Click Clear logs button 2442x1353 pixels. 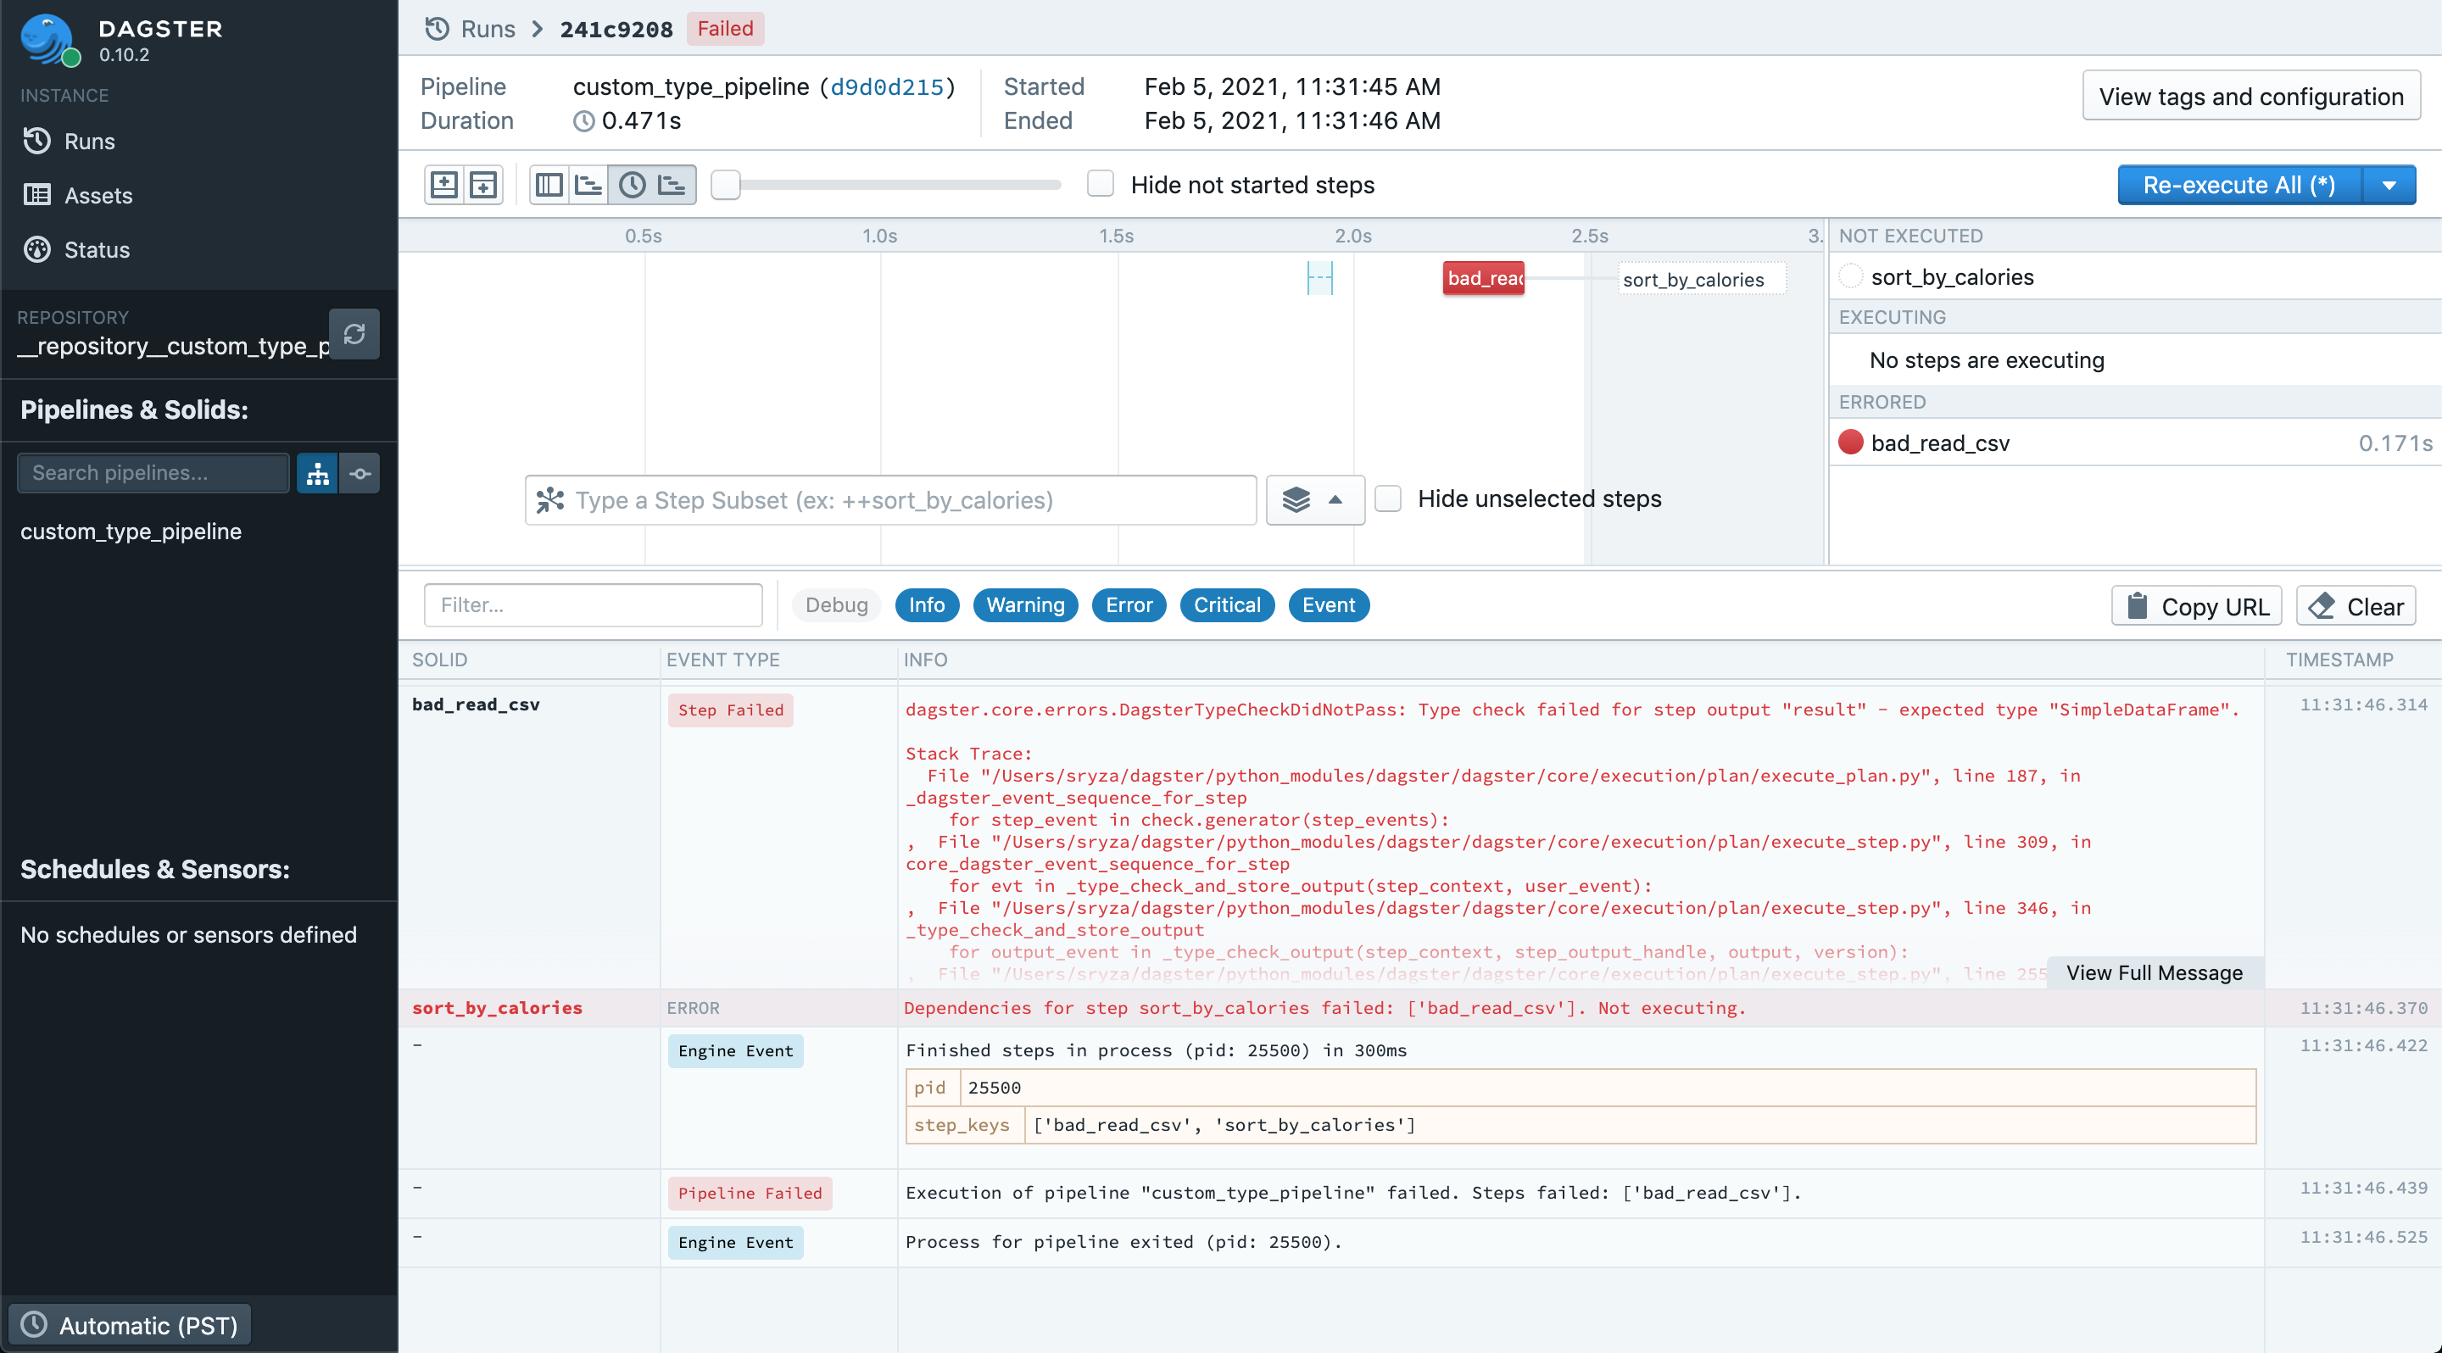click(x=2356, y=606)
